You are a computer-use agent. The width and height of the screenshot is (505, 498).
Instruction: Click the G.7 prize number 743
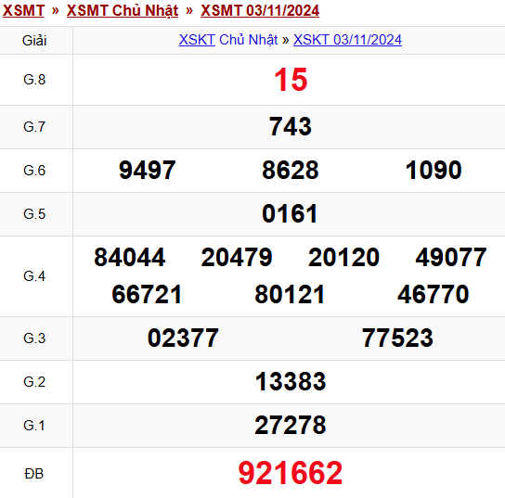tap(291, 126)
